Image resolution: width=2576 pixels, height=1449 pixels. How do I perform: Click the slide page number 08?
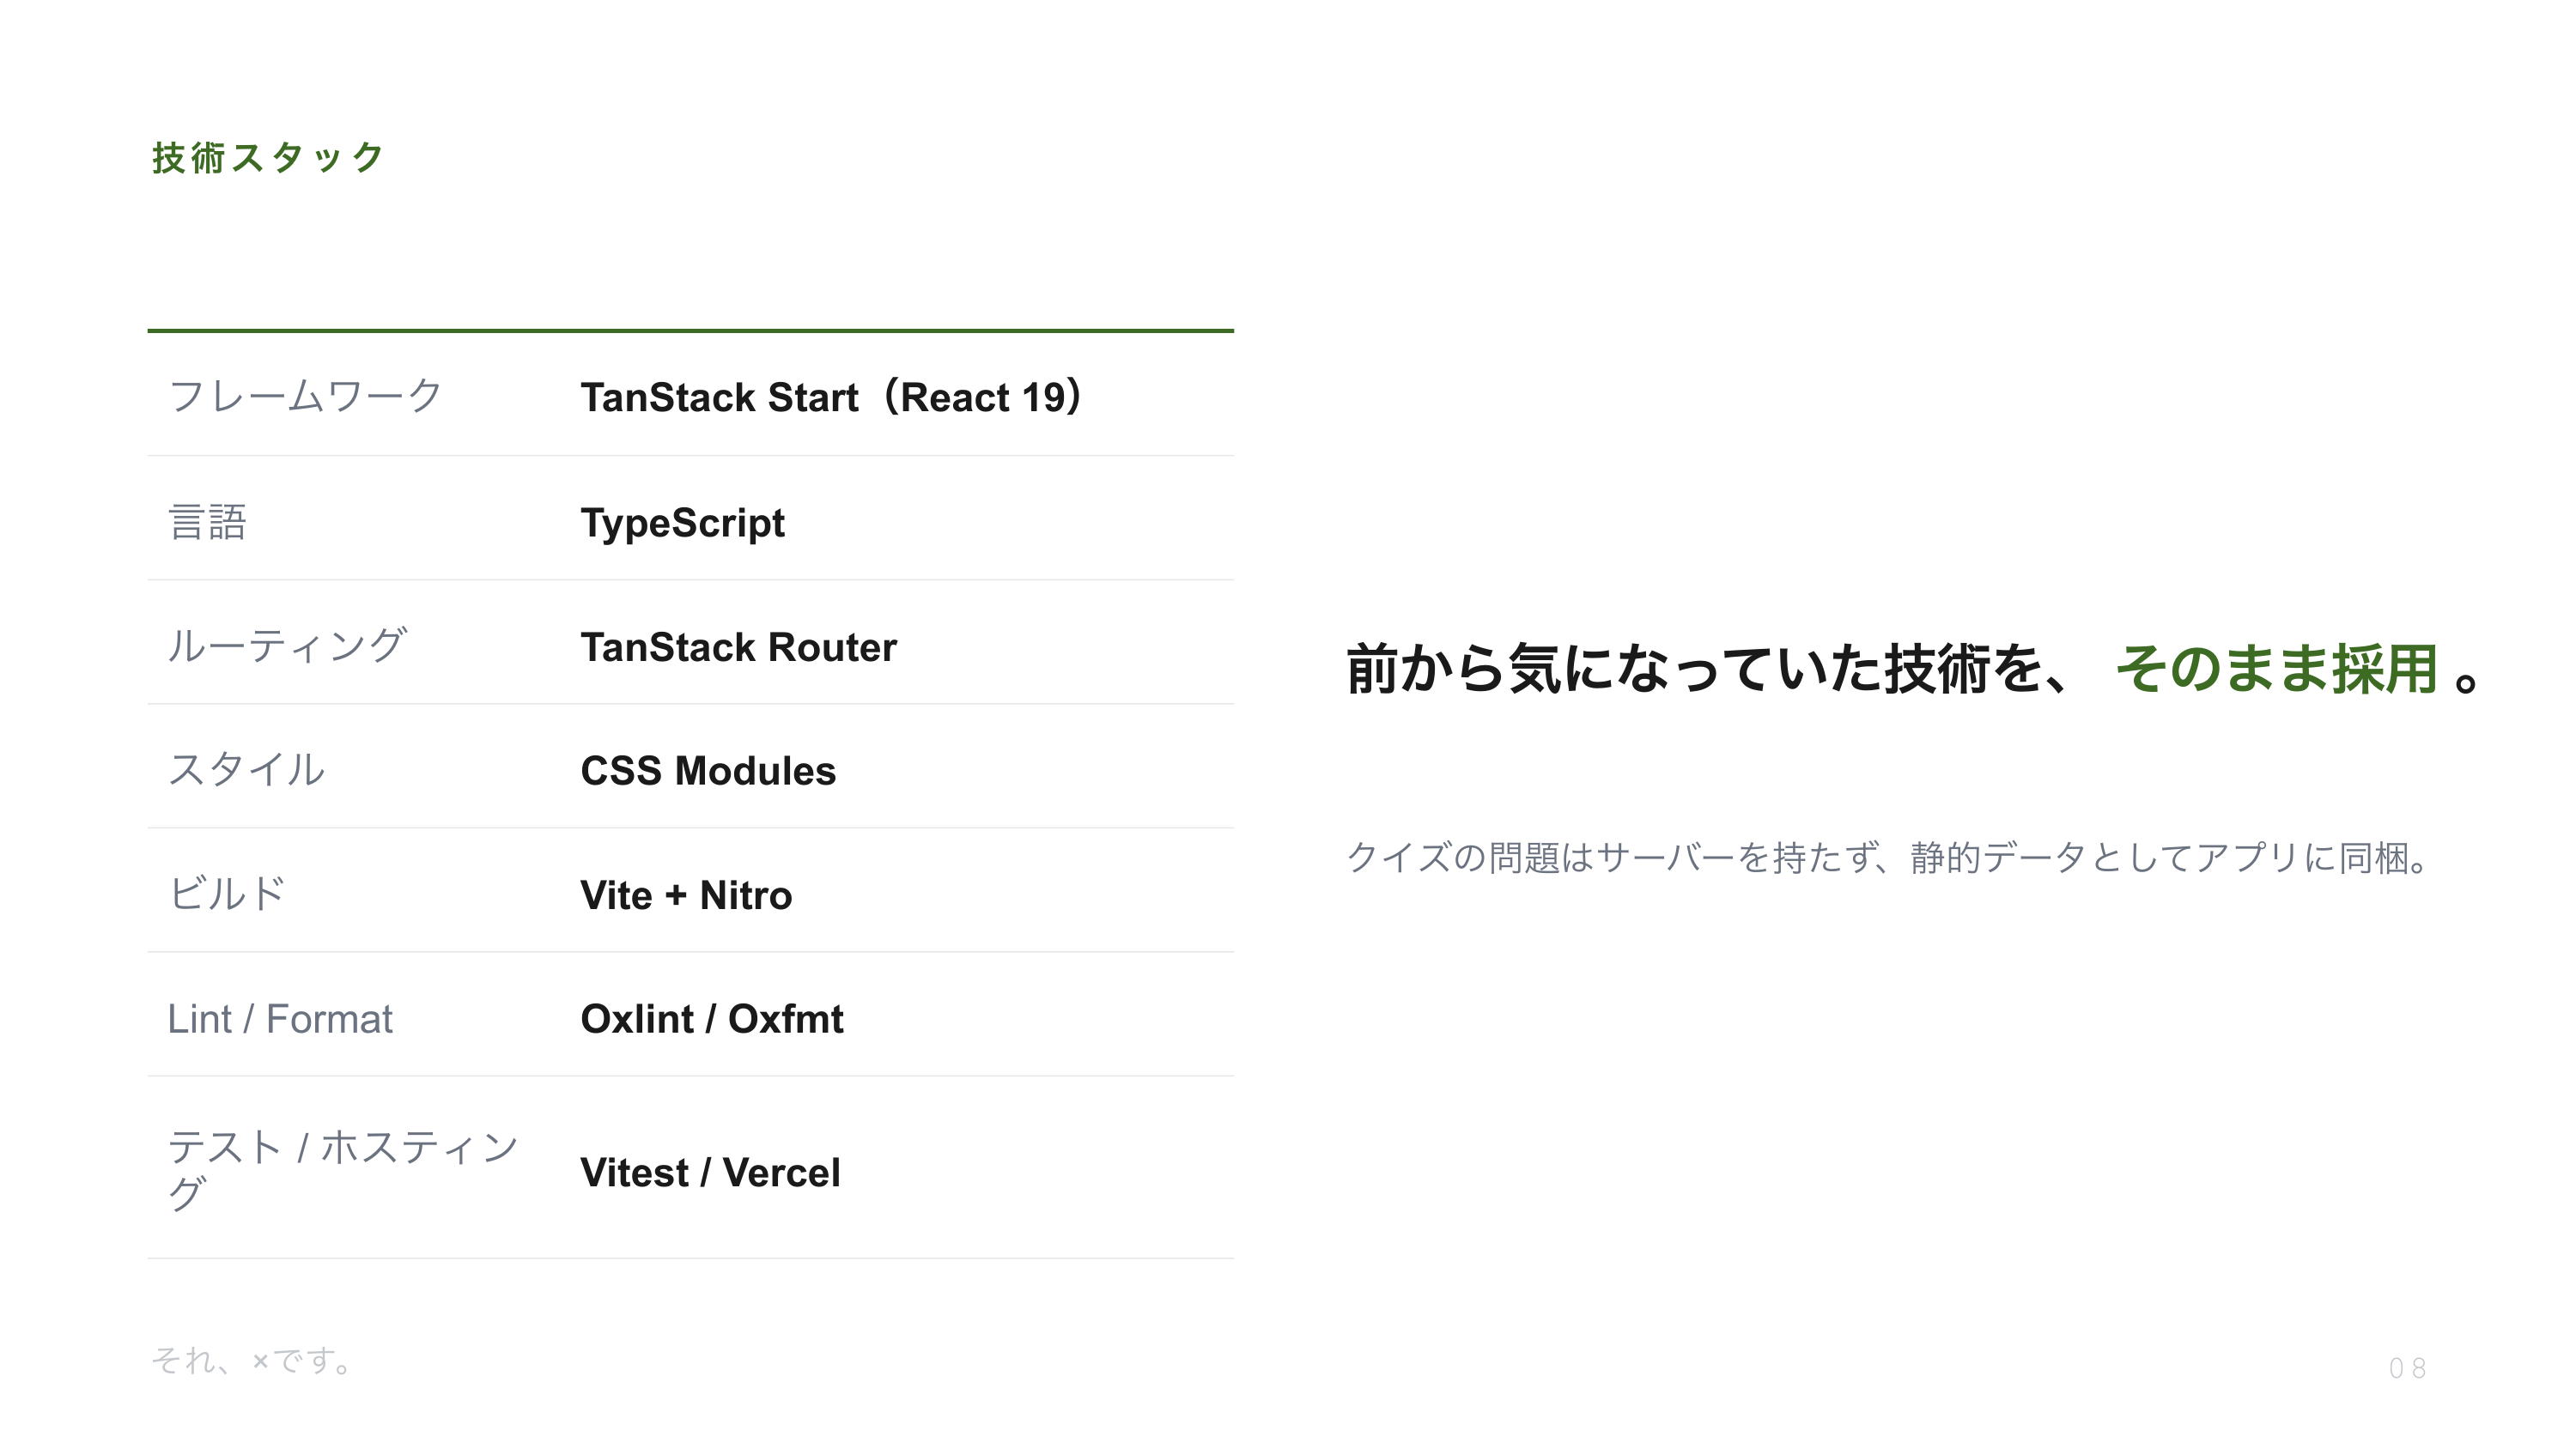point(2407,1368)
